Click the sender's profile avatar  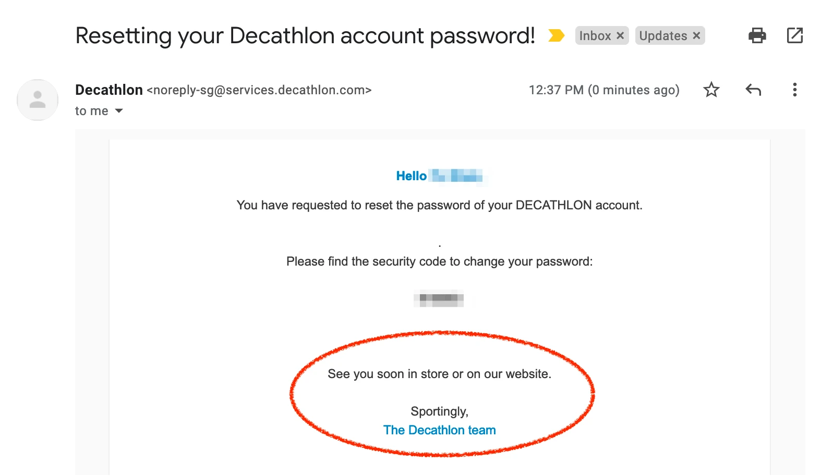point(38,100)
